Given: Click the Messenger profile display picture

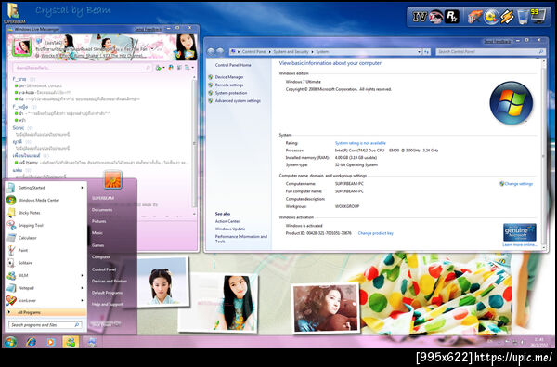Looking at the screenshot, I should (x=21, y=47).
